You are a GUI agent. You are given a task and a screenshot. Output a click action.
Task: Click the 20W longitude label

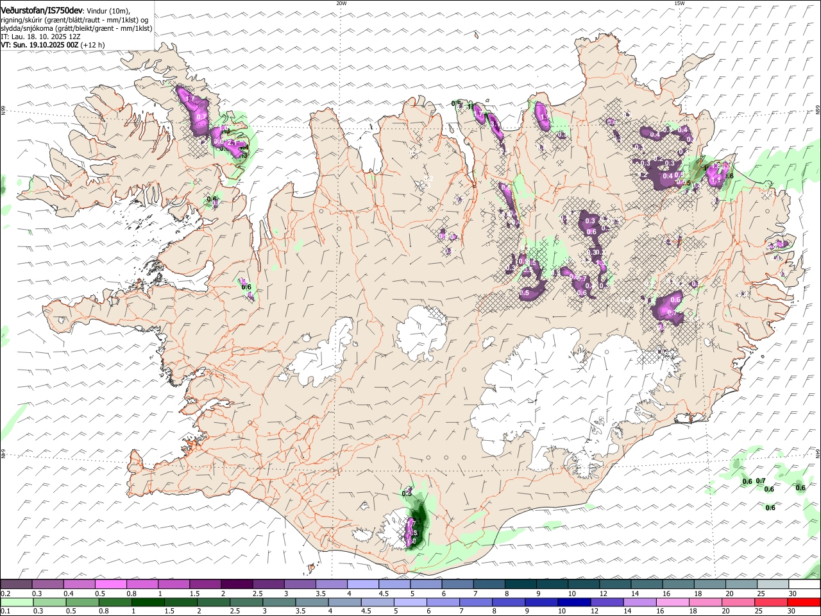click(x=341, y=3)
